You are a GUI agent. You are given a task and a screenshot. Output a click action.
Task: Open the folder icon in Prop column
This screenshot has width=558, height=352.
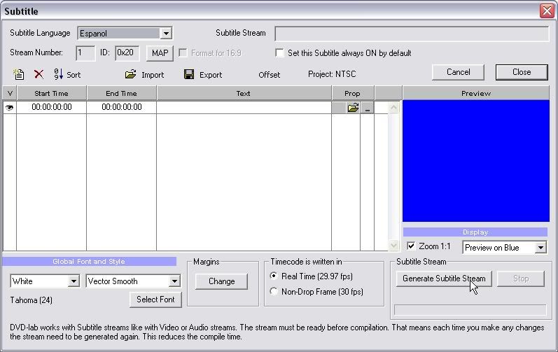(353, 108)
